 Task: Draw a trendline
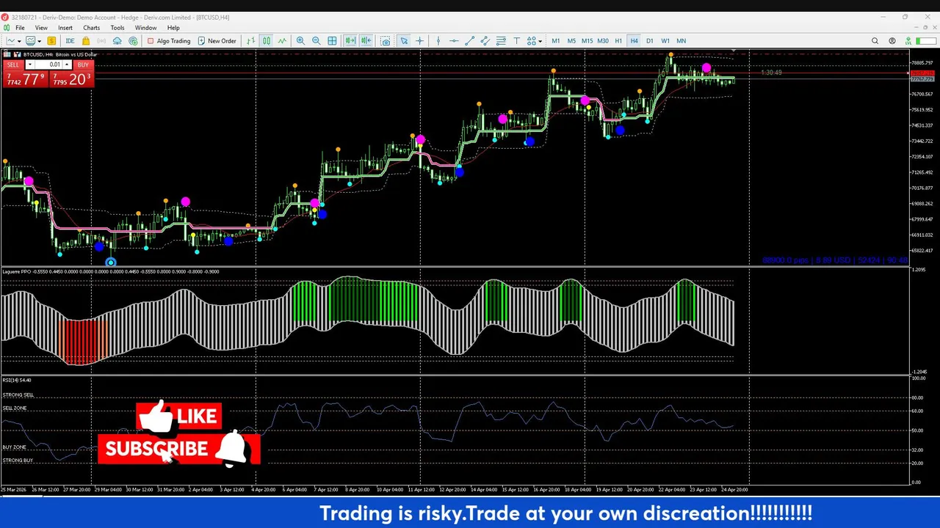(470, 41)
